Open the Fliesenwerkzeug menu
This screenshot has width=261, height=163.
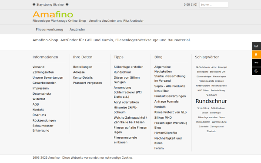click(50, 30)
